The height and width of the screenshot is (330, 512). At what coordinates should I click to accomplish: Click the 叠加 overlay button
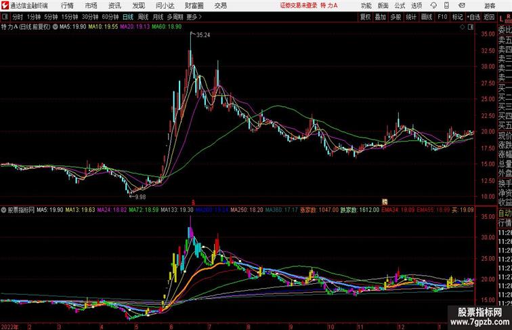click(381, 17)
